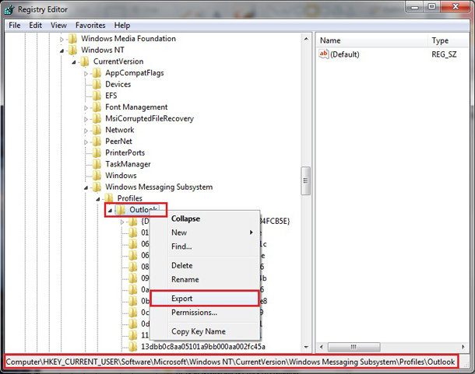Click the PeerNet folder icon

(x=97, y=142)
